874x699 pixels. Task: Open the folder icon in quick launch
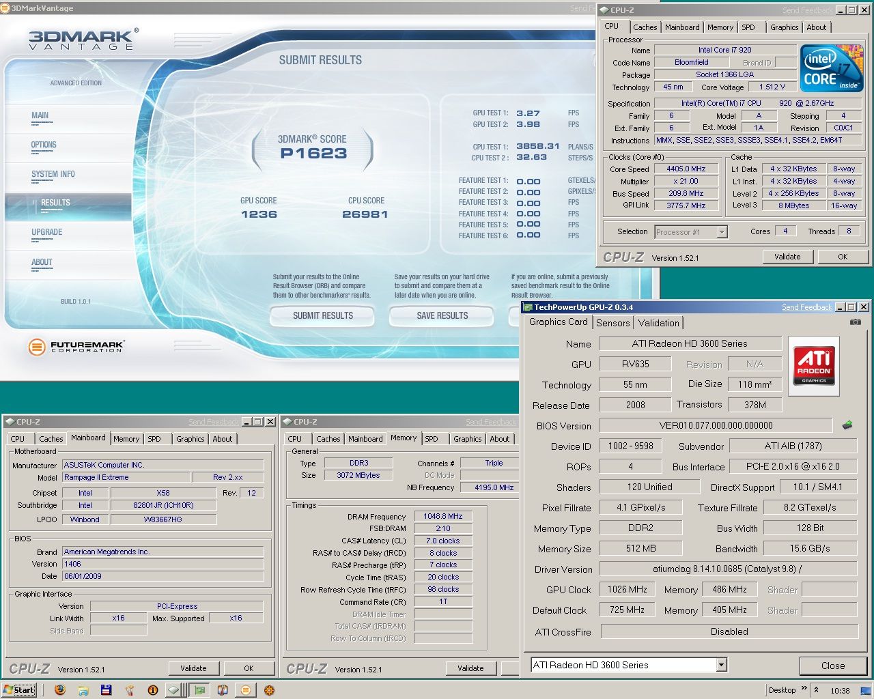83,690
